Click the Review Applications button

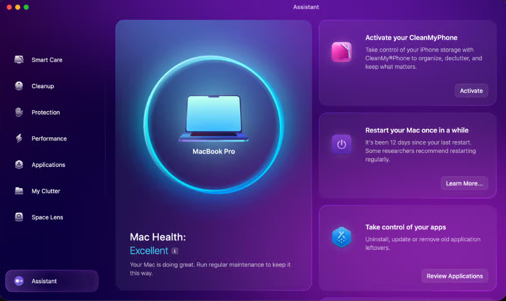pos(455,276)
